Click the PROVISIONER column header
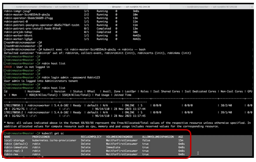 [x=41, y=137]
